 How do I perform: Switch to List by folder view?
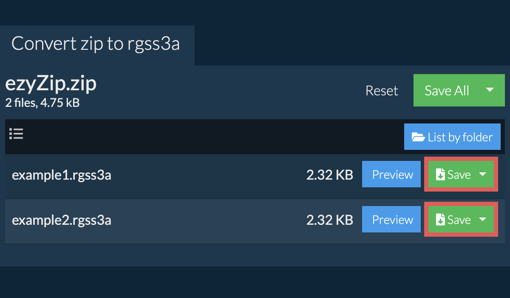click(x=452, y=137)
